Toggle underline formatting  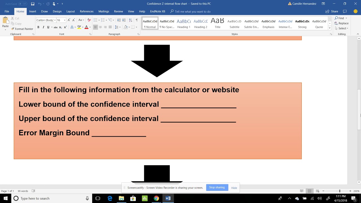point(48,27)
